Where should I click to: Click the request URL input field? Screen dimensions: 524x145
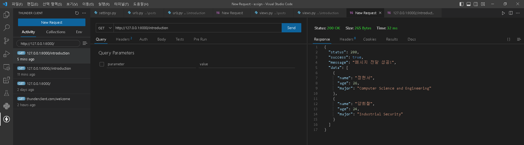198,28
